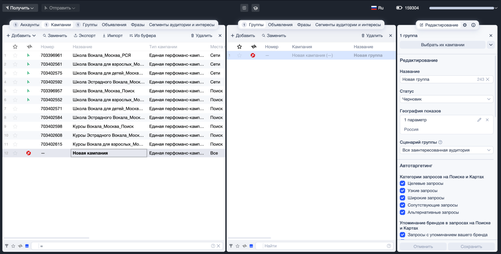The height and width of the screenshot is (254, 501).
Task: Open the Получить dropdown
Action: coord(20,8)
